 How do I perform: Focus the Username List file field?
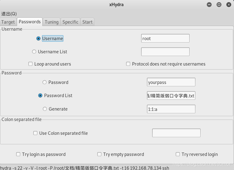165,52
